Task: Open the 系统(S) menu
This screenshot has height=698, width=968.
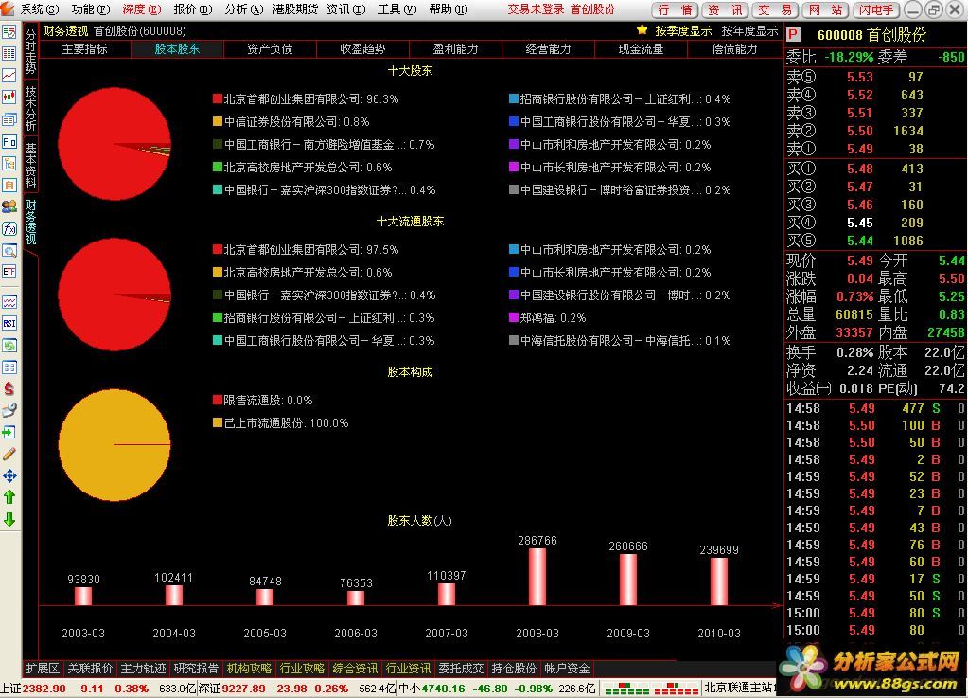Action: [x=40, y=9]
